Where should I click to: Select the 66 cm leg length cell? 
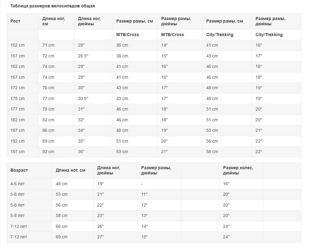[62, 226]
